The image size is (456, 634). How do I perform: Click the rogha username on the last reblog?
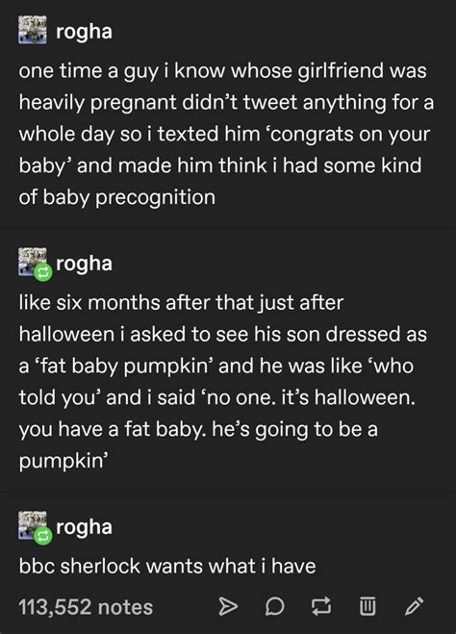84,527
